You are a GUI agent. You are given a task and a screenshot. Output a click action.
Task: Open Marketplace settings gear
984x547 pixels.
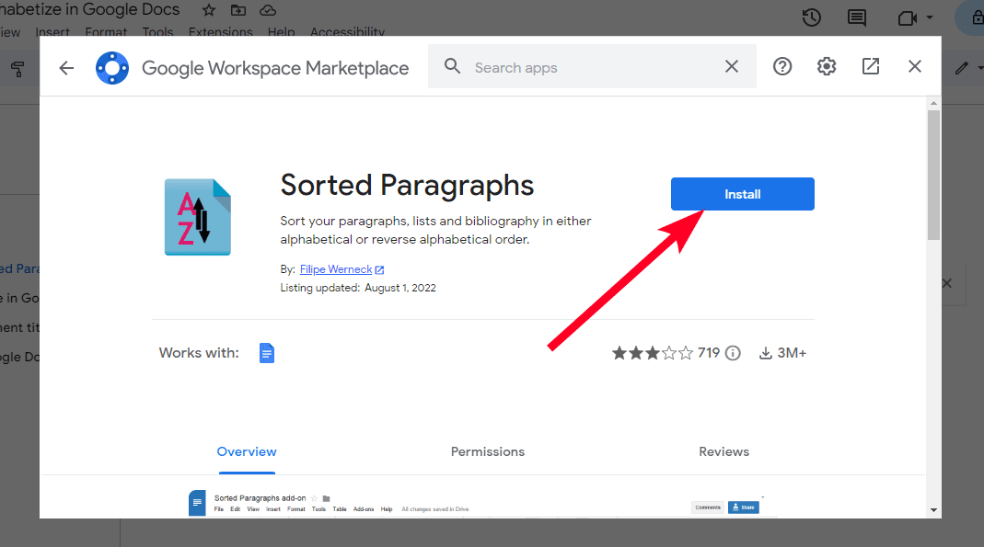(826, 66)
